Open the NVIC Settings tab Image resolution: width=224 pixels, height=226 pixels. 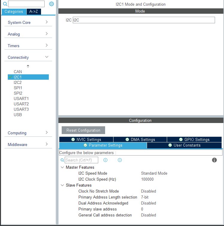click(x=86, y=139)
